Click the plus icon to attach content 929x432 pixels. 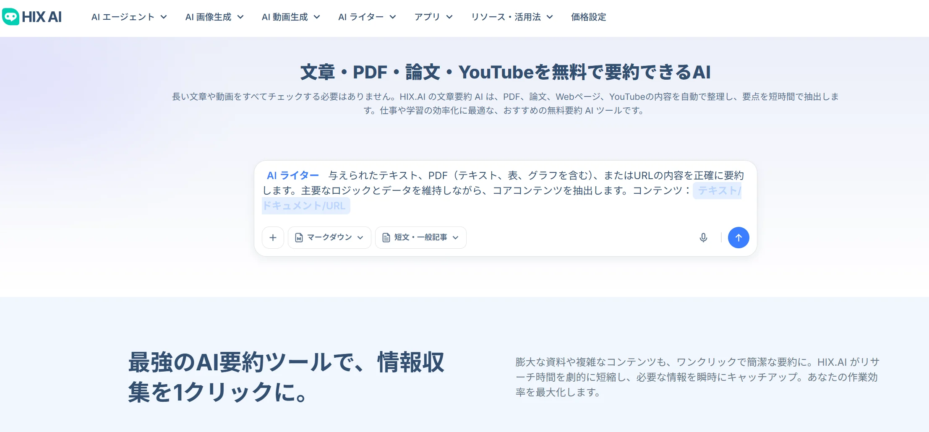pos(273,237)
